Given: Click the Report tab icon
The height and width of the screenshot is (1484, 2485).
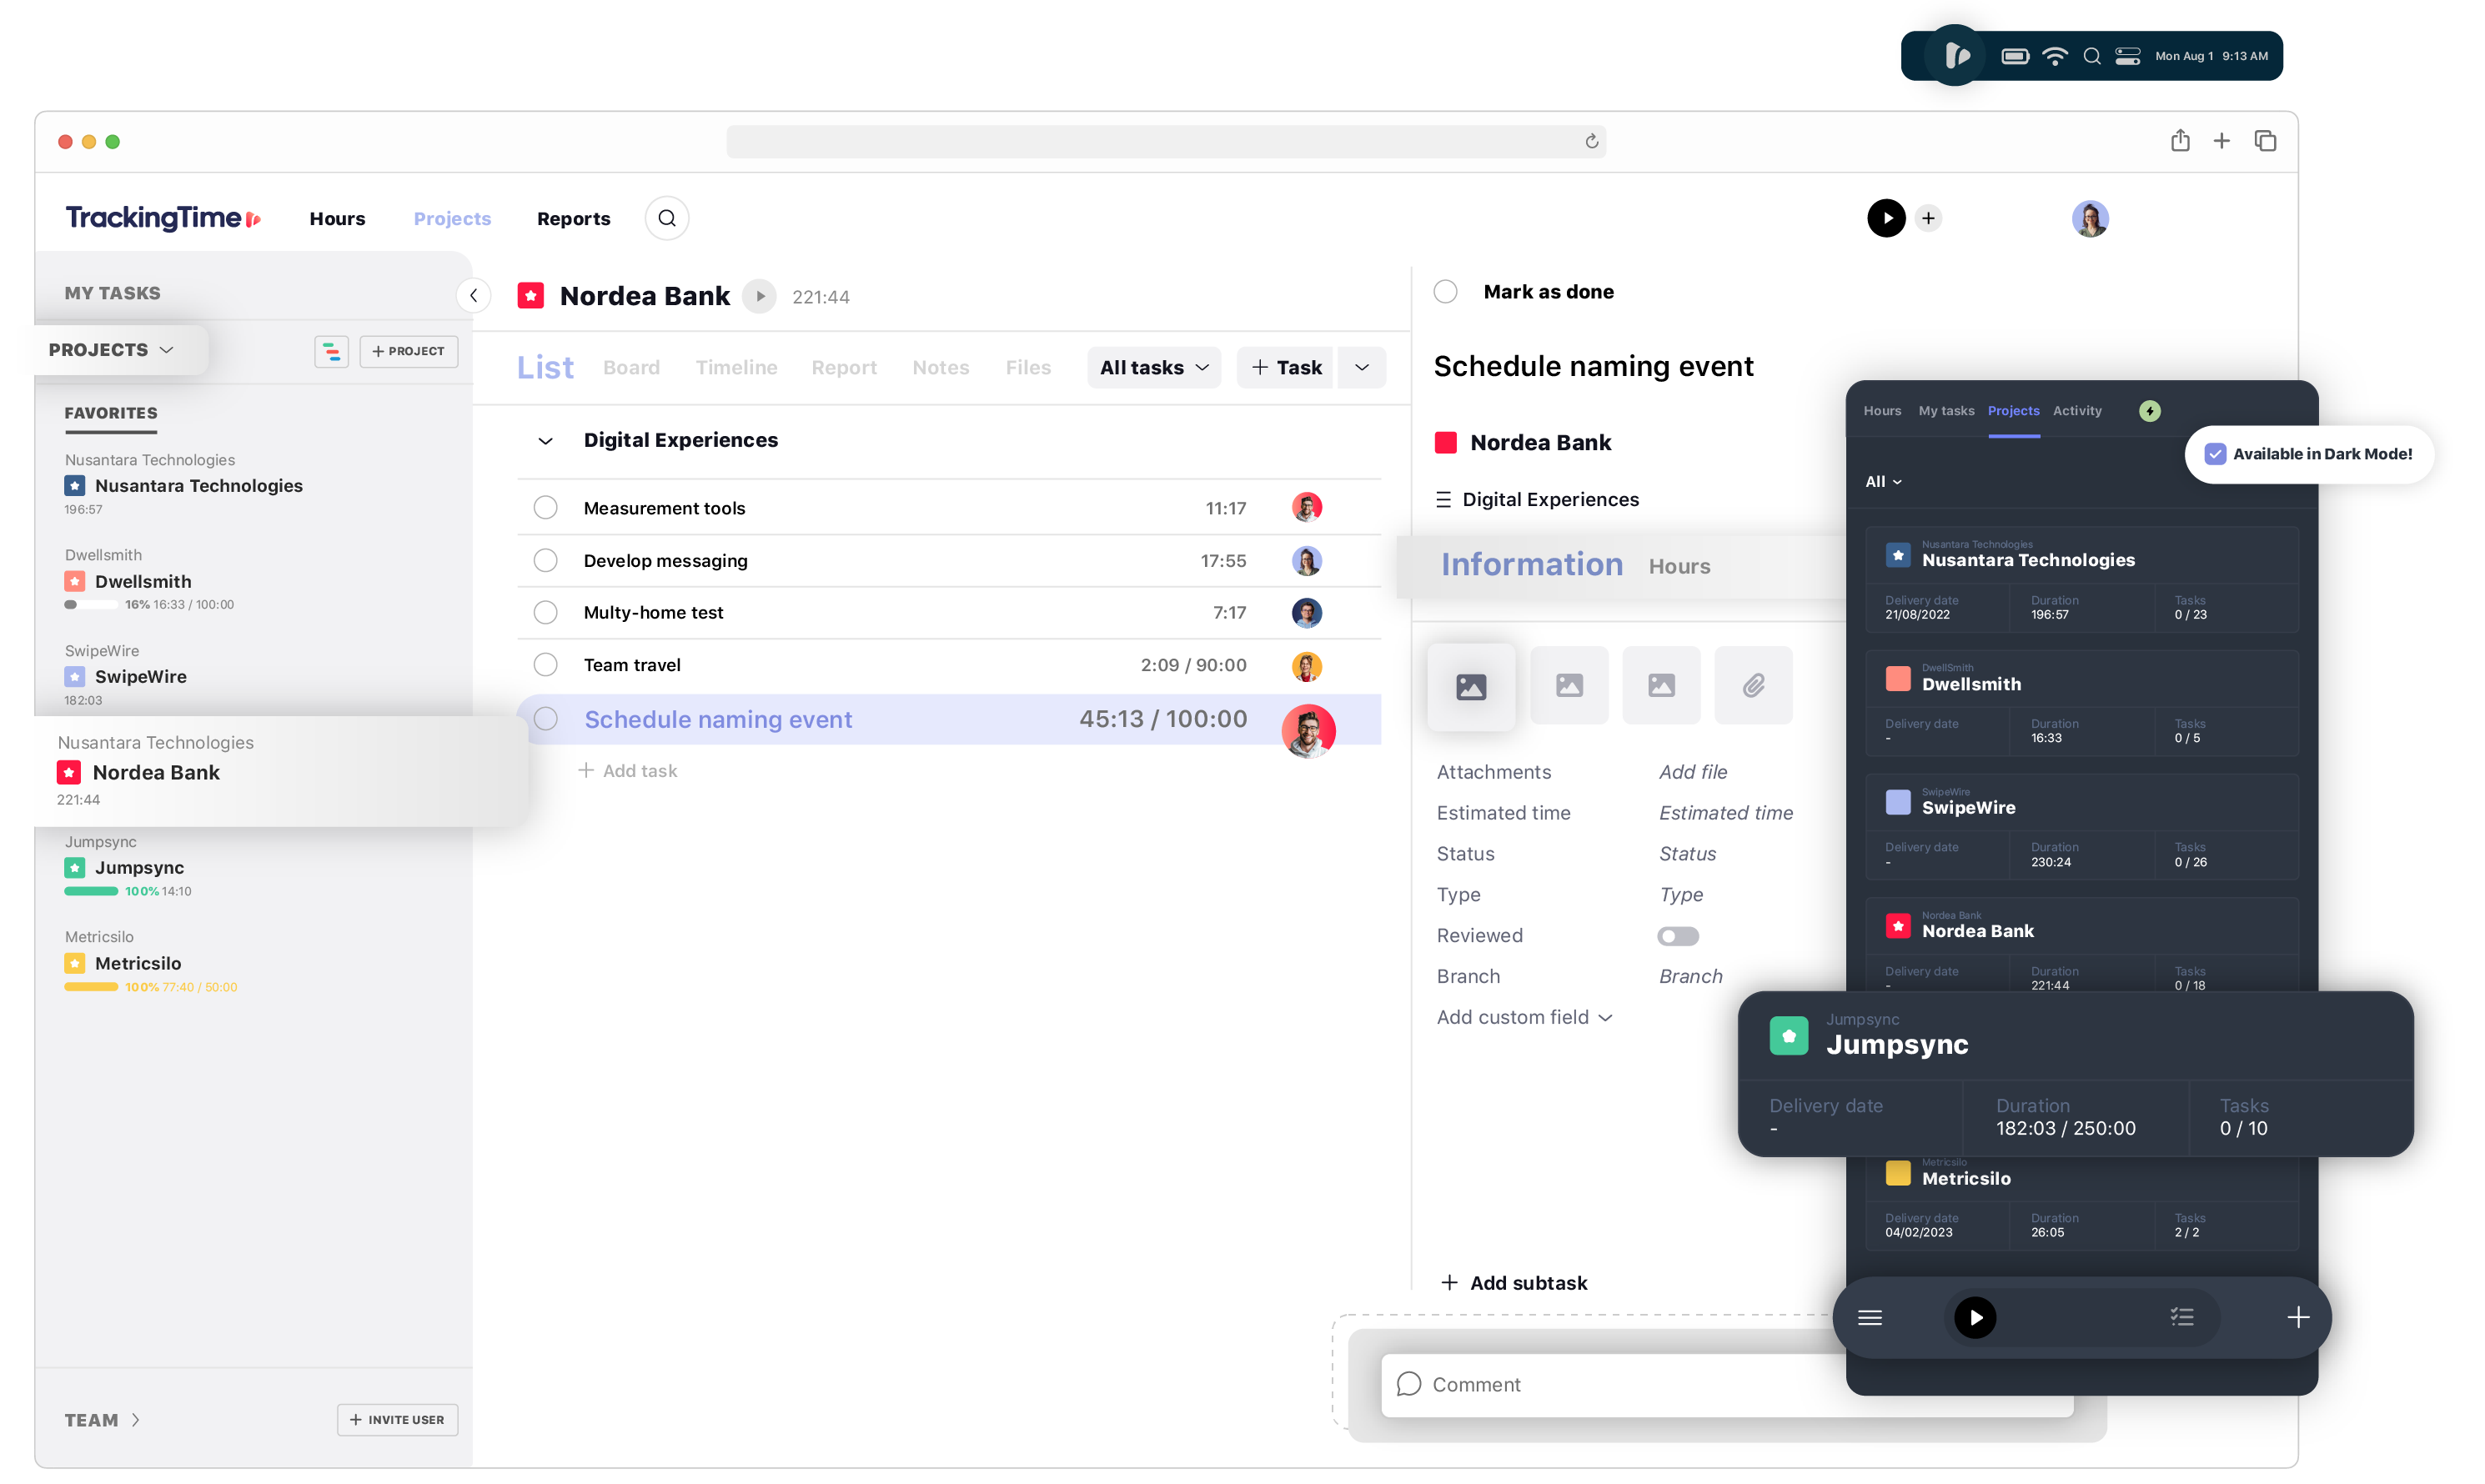Looking at the screenshot, I should tap(842, 368).
